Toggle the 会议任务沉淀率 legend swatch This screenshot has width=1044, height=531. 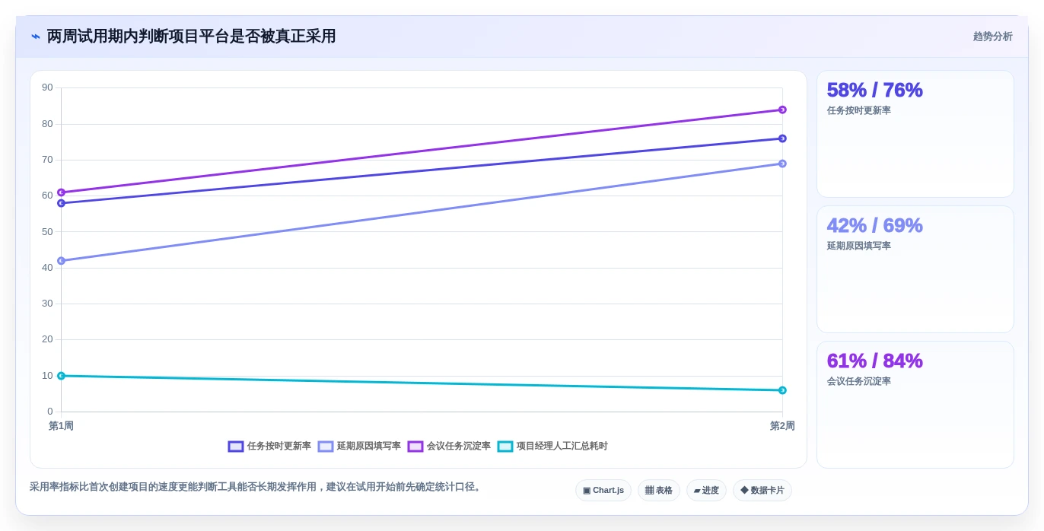coord(415,447)
